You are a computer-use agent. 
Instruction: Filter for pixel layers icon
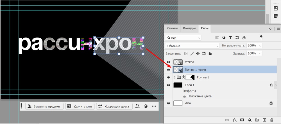pyautogui.click(x=217, y=38)
